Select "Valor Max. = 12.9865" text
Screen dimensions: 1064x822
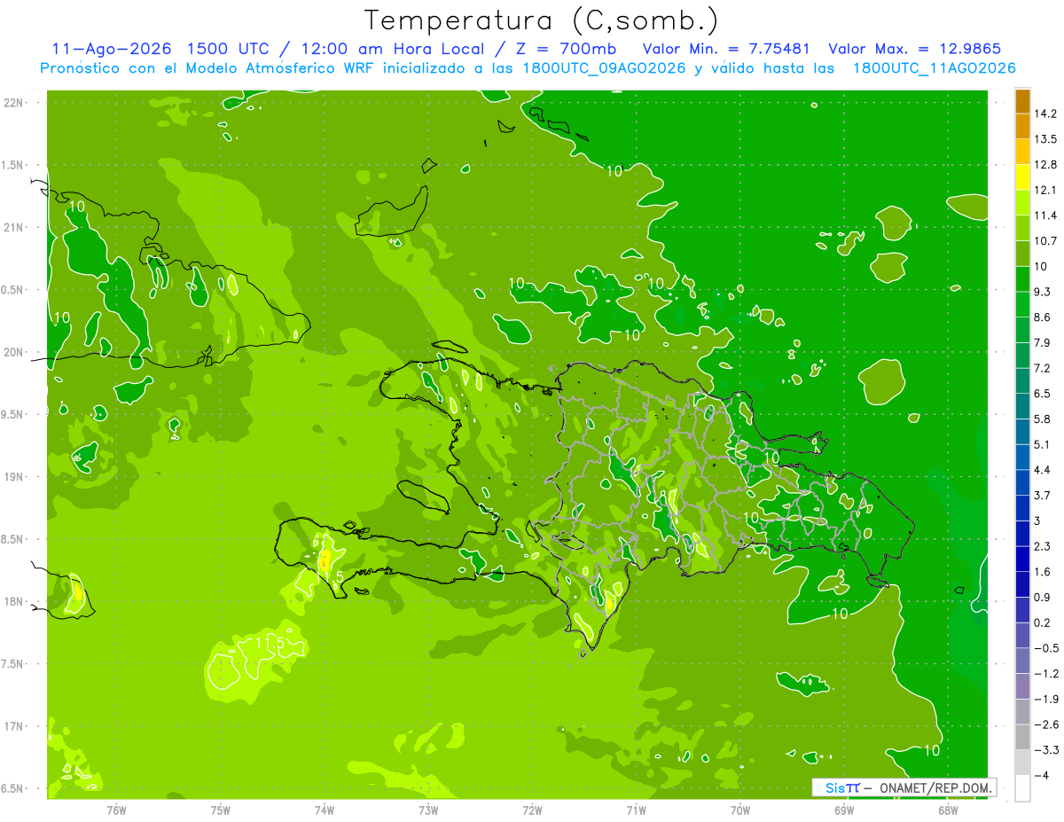point(915,49)
